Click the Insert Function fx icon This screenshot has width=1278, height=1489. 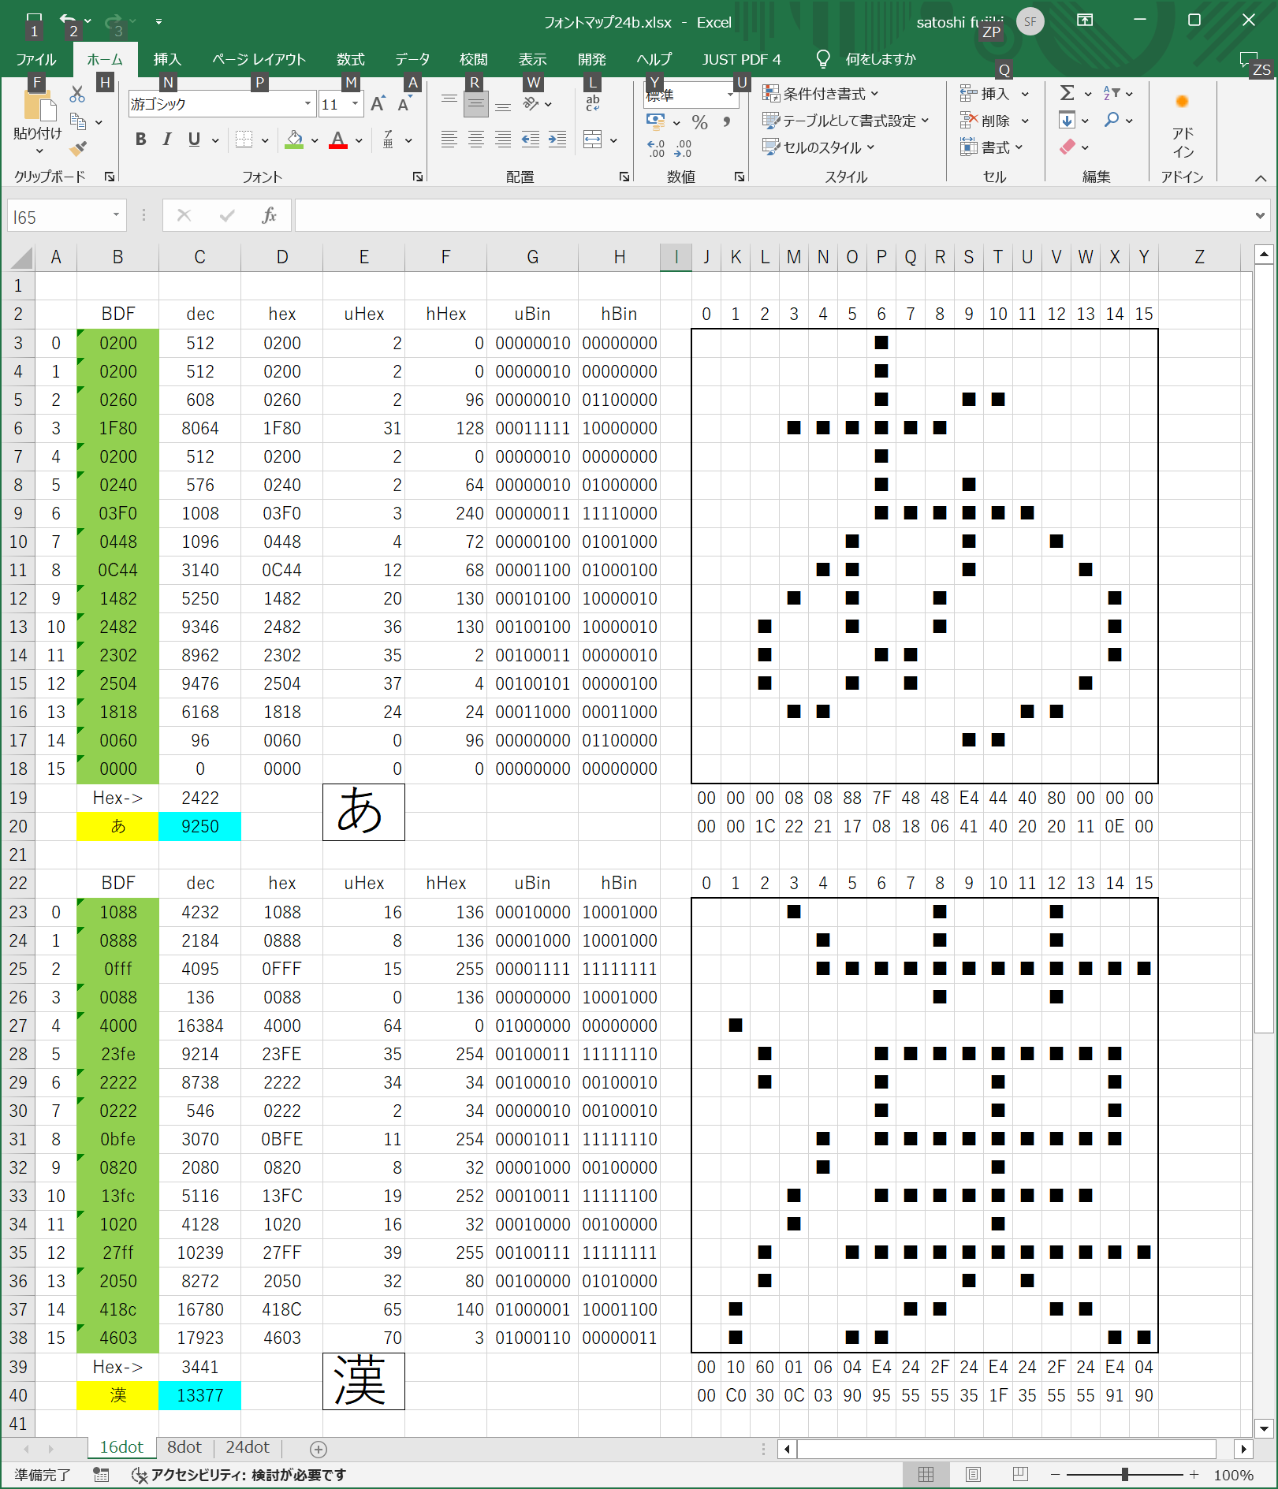coord(269,215)
